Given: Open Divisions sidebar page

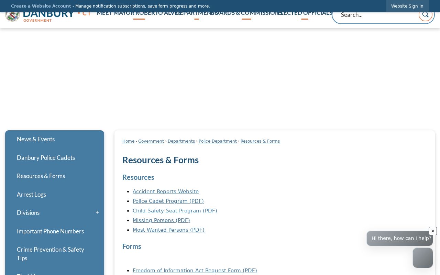Looking at the screenshot, I should [x=28, y=213].
